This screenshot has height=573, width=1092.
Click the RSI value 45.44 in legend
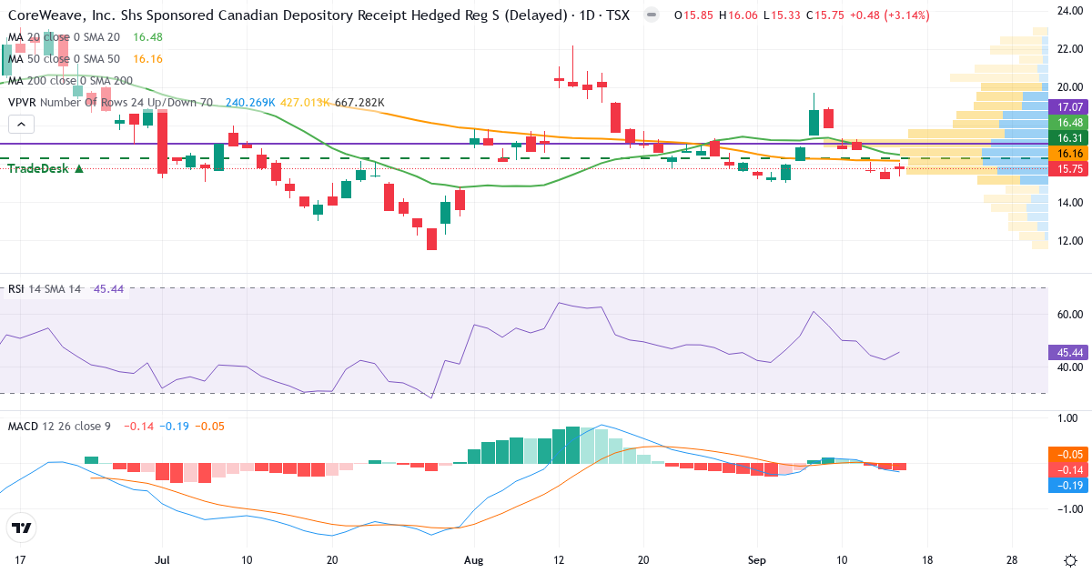(x=108, y=288)
